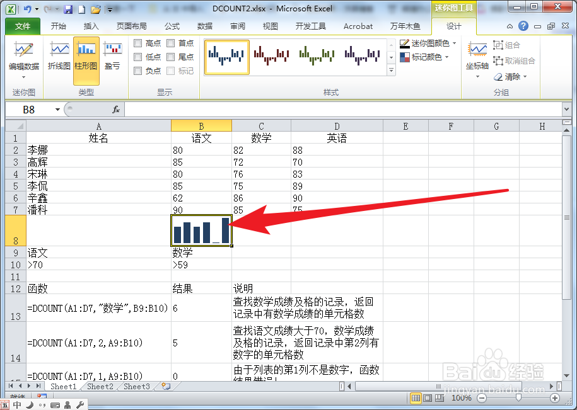This screenshot has height=410, width=577.
Task: Switch to Normal view in status bar
Action: click(416, 398)
